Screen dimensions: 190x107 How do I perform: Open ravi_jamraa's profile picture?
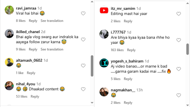[9, 10]
